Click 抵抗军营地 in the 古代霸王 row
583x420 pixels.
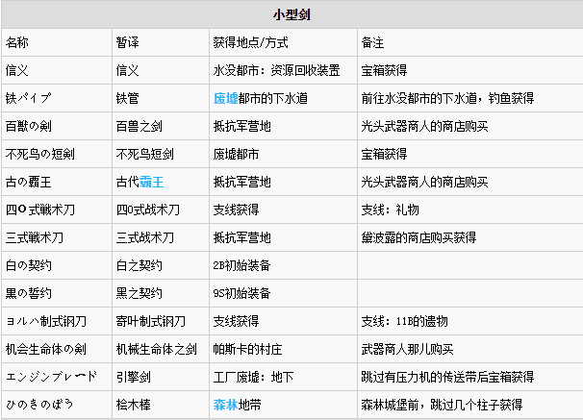241,182
